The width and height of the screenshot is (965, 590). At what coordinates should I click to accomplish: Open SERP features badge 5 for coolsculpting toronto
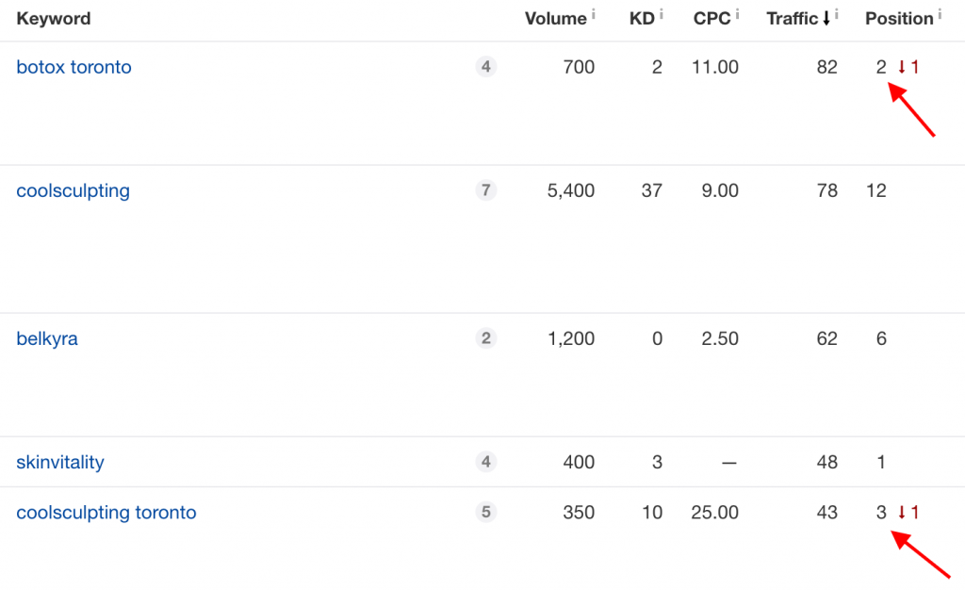[x=486, y=512]
